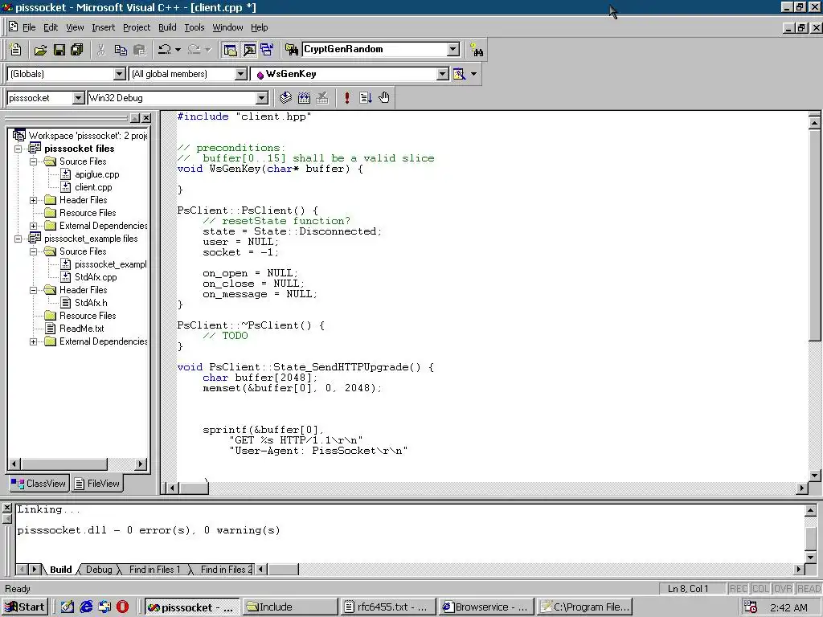This screenshot has width=823, height=617.
Task: Collapse the pisssocket files tree node
Action: point(18,149)
